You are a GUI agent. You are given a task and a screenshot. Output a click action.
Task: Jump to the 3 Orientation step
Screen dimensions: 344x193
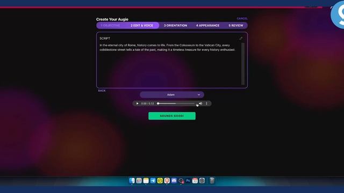pos(175,25)
